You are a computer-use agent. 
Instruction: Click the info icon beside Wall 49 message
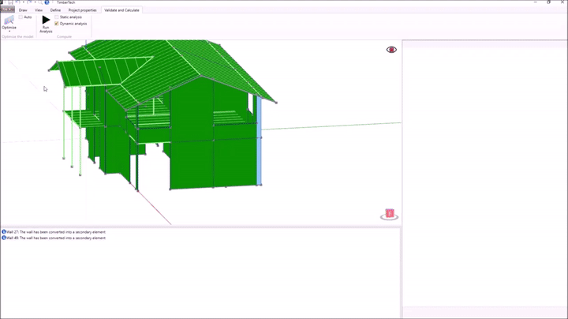coord(3,238)
